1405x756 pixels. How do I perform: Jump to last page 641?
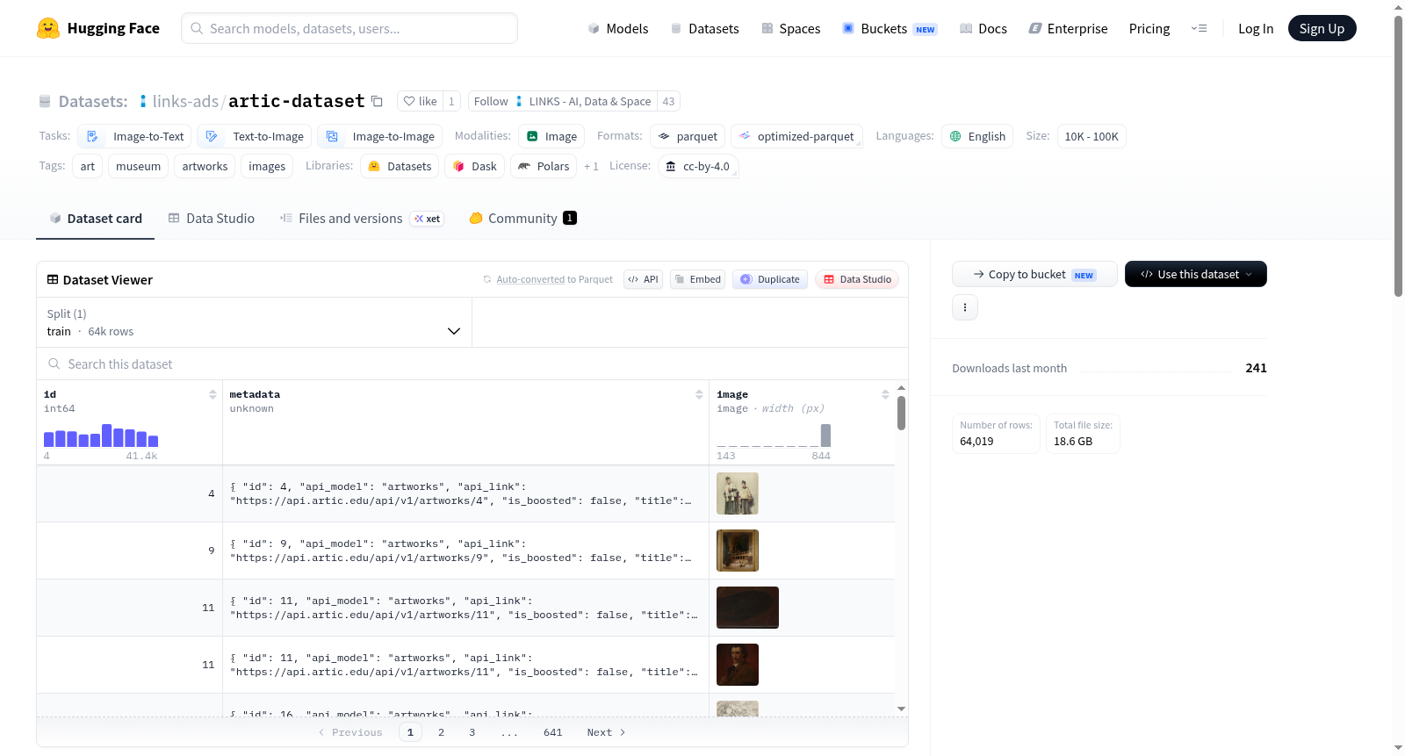(x=552, y=732)
